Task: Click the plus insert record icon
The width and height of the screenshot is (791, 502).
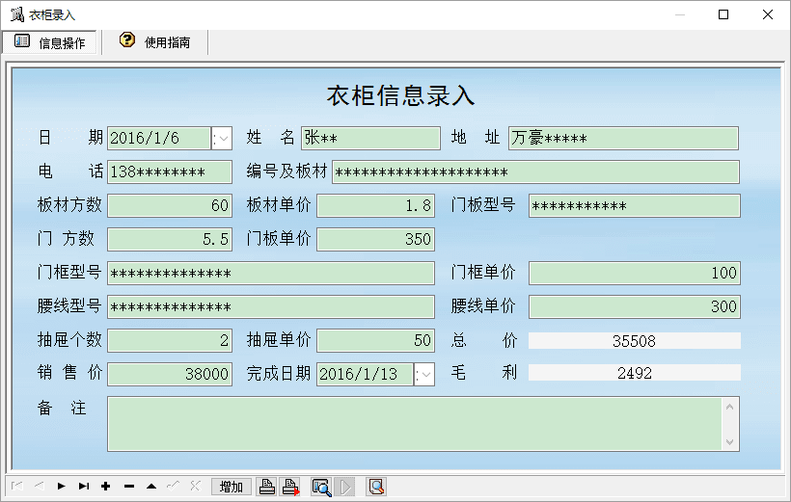Action: coord(105,487)
